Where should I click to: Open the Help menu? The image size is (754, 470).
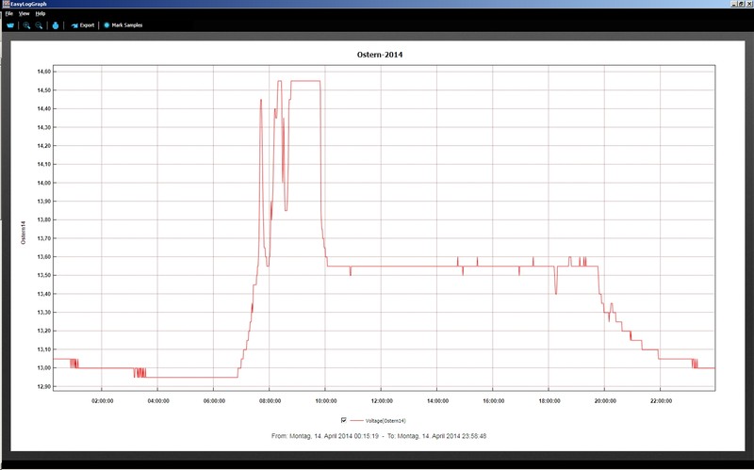pos(41,14)
